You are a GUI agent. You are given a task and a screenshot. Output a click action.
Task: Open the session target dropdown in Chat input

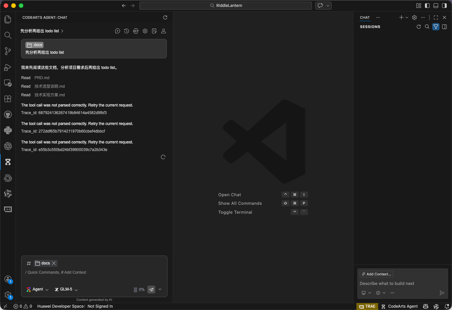pos(366,293)
